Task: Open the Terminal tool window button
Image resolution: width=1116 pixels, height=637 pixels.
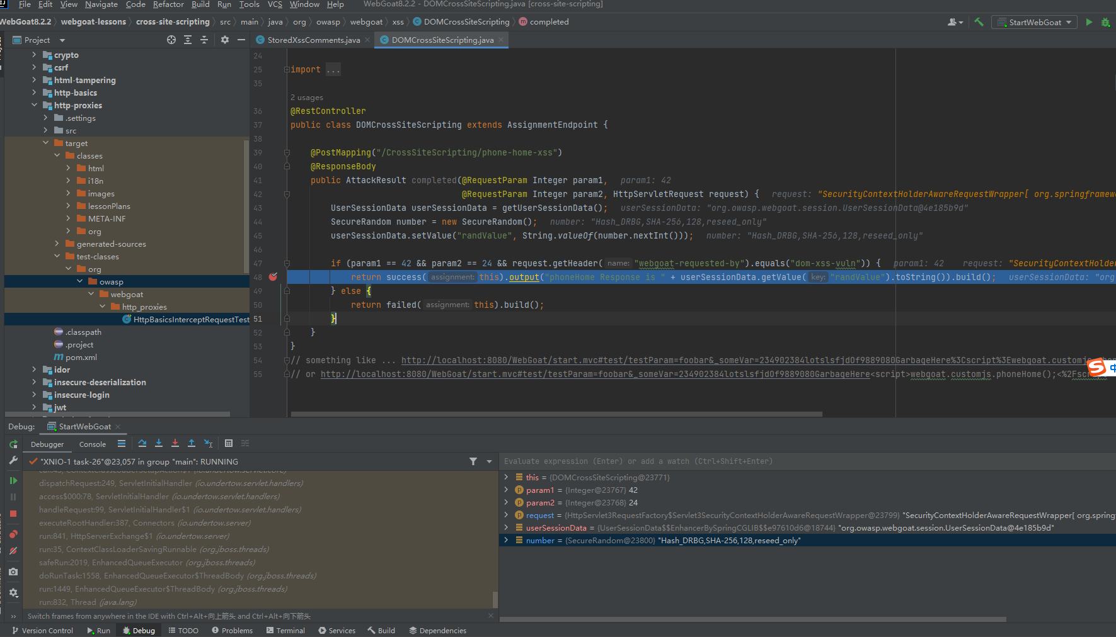Action: 285,630
